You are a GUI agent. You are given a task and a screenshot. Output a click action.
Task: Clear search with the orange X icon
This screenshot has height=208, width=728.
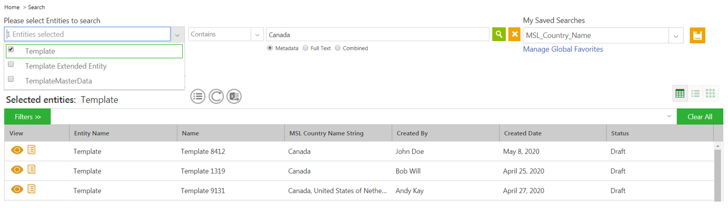(514, 34)
